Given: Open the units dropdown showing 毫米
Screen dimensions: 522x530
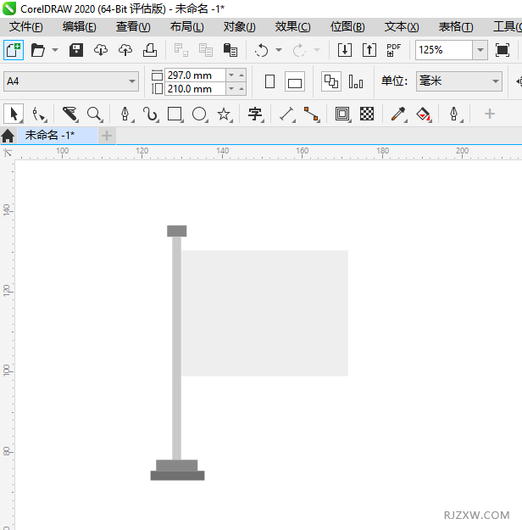Looking at the screenshot, I should 459,81.
